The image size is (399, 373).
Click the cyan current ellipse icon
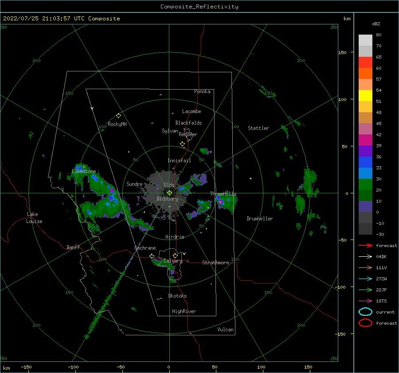365,312
